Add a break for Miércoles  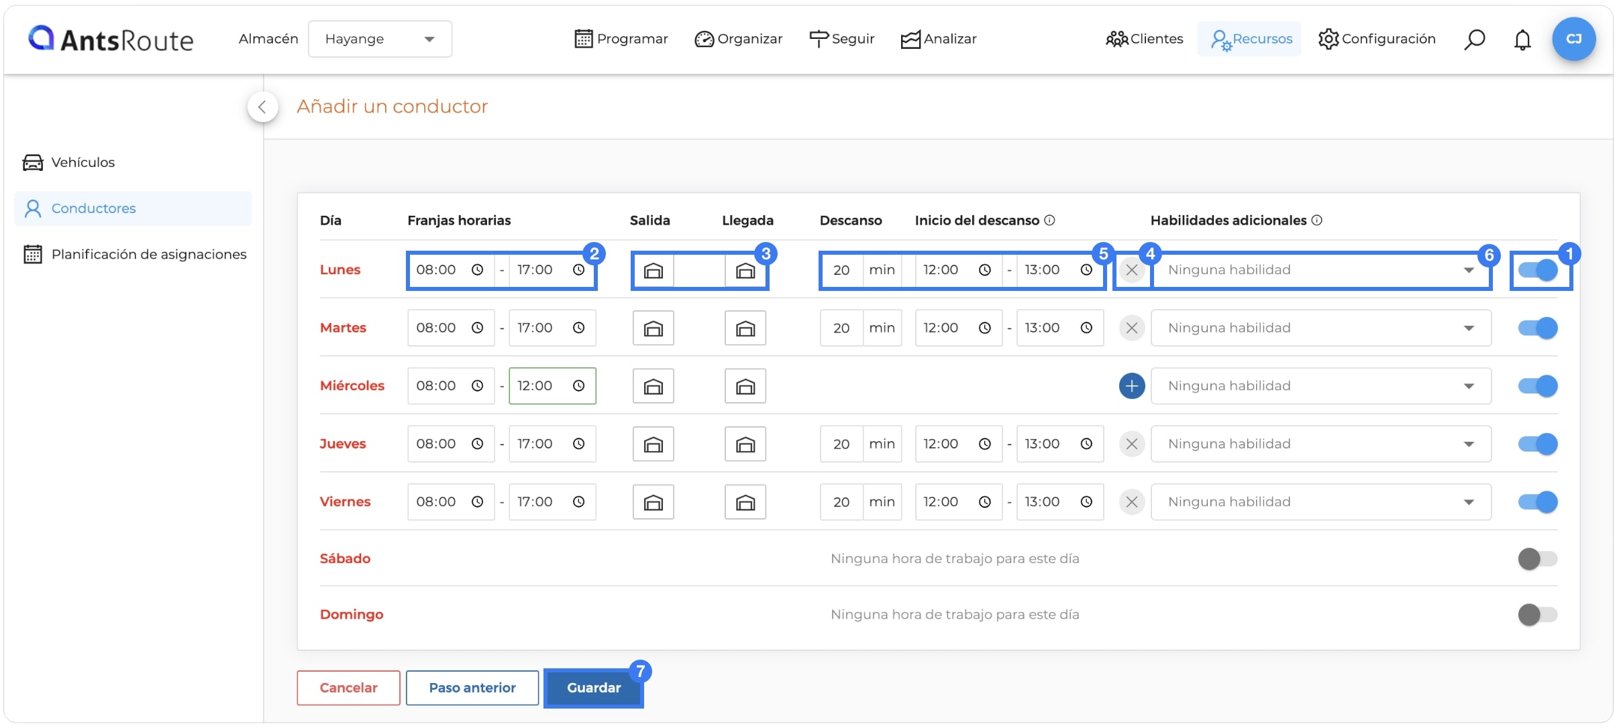click(x=1131, y=386)
